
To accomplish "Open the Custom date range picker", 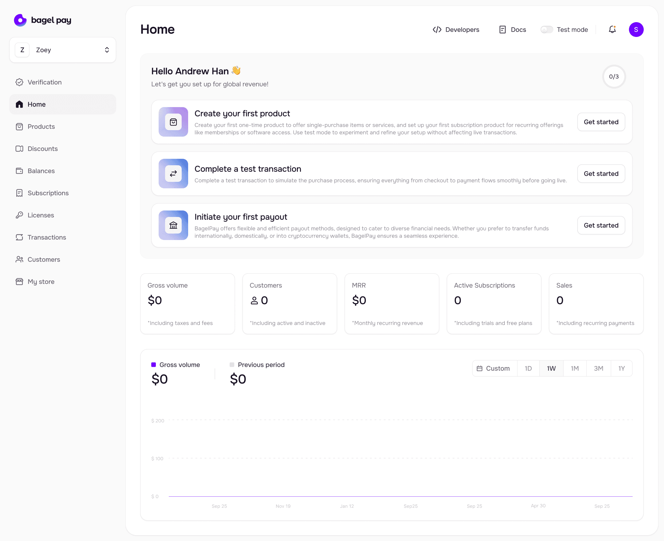I will tap(494, 368).
